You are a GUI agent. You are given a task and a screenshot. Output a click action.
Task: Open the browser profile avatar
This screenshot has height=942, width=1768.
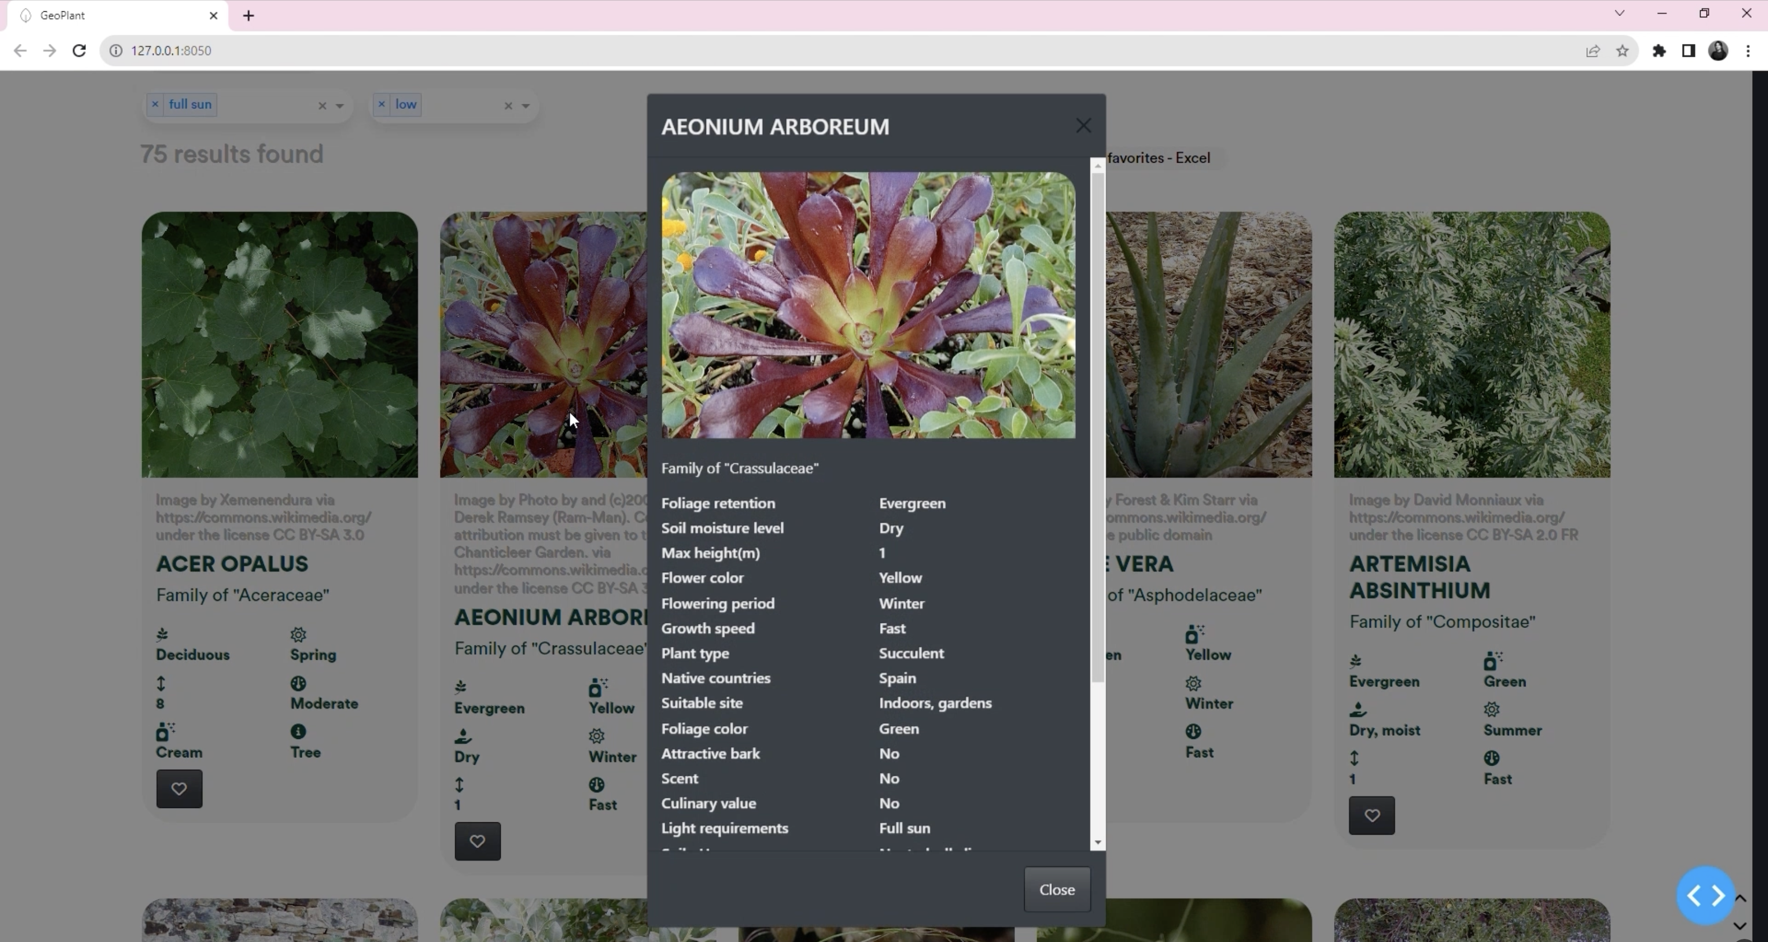1718,51
